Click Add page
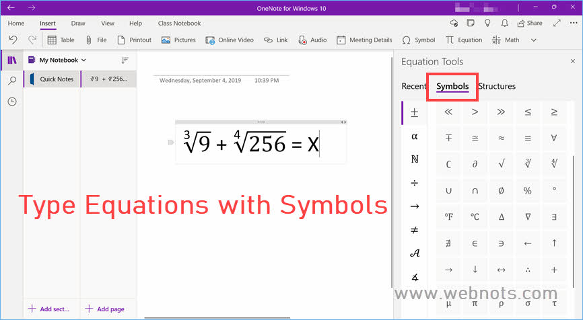583x320 pixels. pyautogui.click(x=105, y=309)
